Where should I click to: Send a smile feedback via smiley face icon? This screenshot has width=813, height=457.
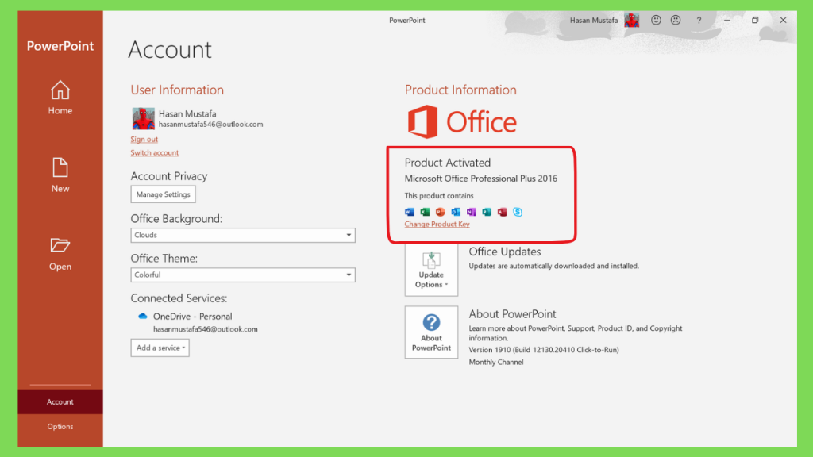(x=656, y=20)
